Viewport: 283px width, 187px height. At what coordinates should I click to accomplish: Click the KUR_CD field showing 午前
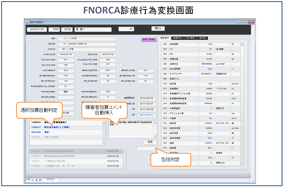pos(92,49)
